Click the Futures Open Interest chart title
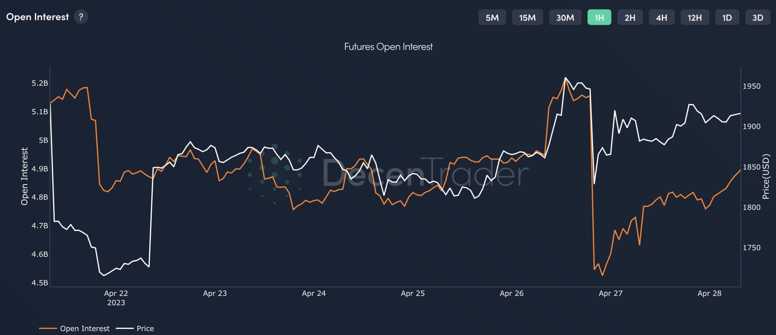This screenshot has width=776, height=335. click(x=388, y=47)
